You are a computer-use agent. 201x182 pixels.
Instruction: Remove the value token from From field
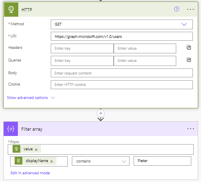pos(36,149)
